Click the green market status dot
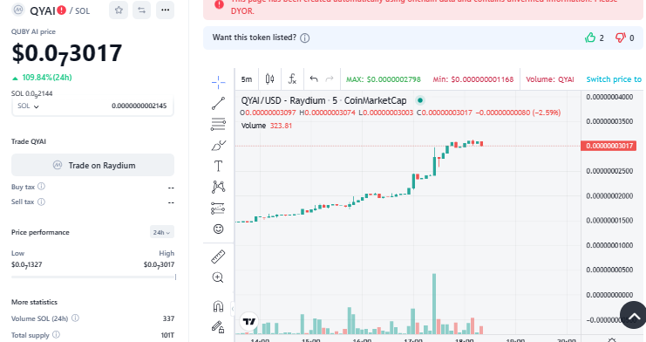 click(420, 100)
